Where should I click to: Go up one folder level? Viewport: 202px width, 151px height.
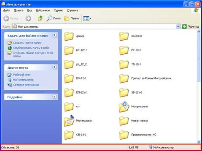[x=40, y=18]
